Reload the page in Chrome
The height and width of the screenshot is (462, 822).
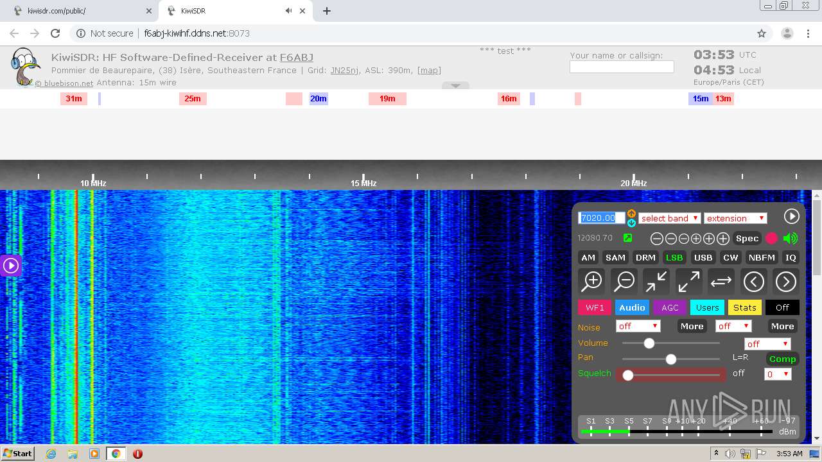55,33
